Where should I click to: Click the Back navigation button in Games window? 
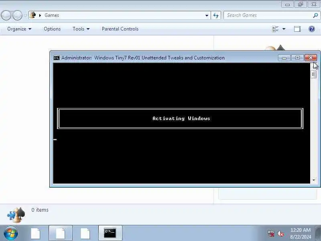(6, 15)
